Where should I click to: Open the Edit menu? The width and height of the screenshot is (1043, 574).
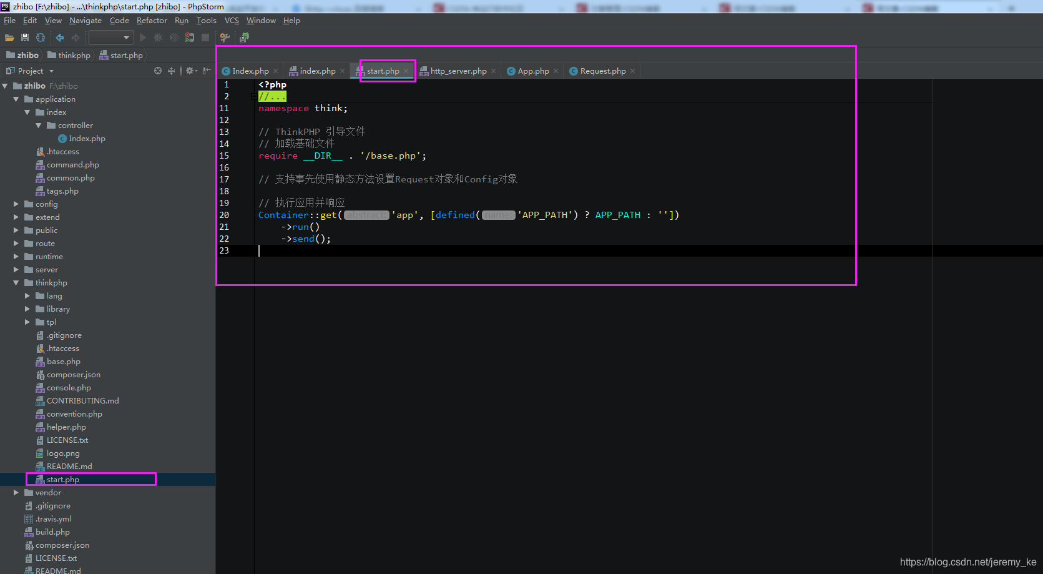point(30,21)
